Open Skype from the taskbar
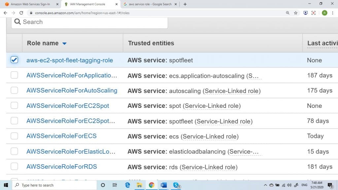The width and height of the screenshot is (338, 190). point(176,185)
